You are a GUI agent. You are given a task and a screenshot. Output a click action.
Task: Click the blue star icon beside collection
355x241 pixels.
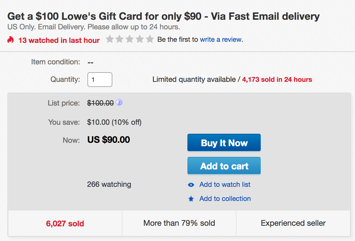pos(191,199)
